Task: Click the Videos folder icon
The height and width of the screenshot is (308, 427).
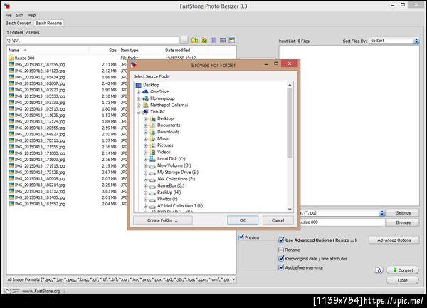Action: pyautogui.click(x=152, y=152)
